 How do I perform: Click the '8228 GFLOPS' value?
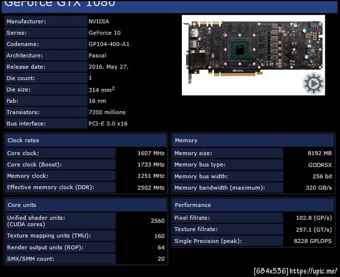point(313,241)
